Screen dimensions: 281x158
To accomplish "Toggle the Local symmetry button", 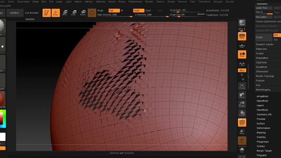I will click(x=242, y=54).
